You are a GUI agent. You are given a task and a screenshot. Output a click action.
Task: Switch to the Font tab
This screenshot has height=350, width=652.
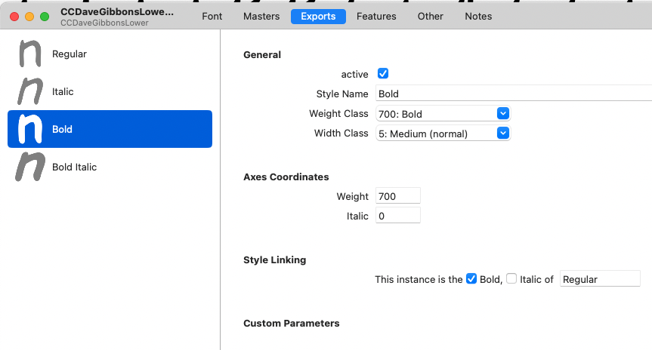tap(212, 17)
